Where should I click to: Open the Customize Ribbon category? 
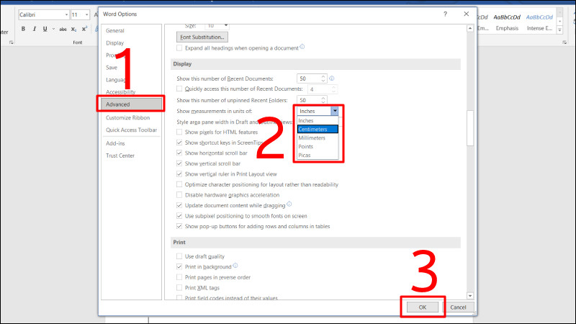tap(128, 117)
